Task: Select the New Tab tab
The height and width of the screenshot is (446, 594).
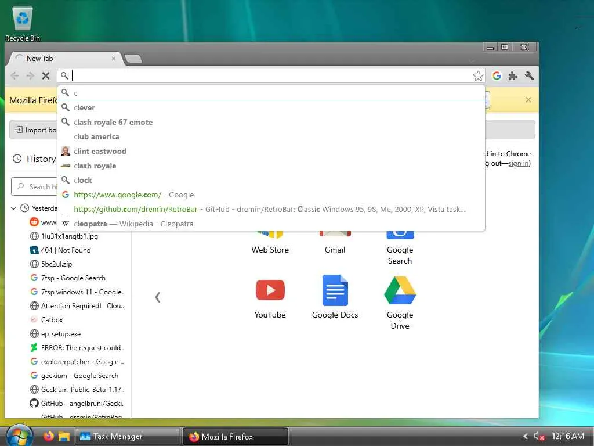Action: 64,59
